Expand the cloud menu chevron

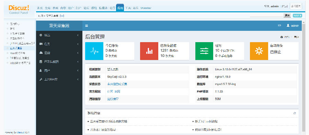coord(78,53)
